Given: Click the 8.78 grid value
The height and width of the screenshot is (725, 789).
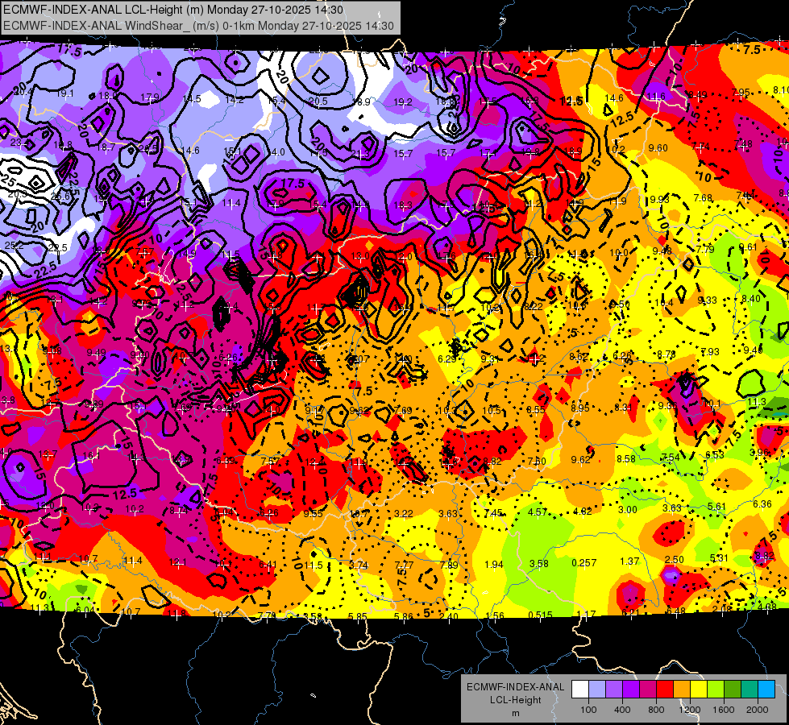Looking at the screenshot, I should pos(666,354).
